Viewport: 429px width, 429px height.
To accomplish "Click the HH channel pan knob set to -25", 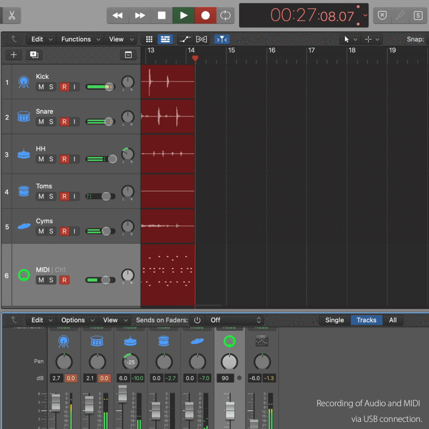I will tap(130, 362).
